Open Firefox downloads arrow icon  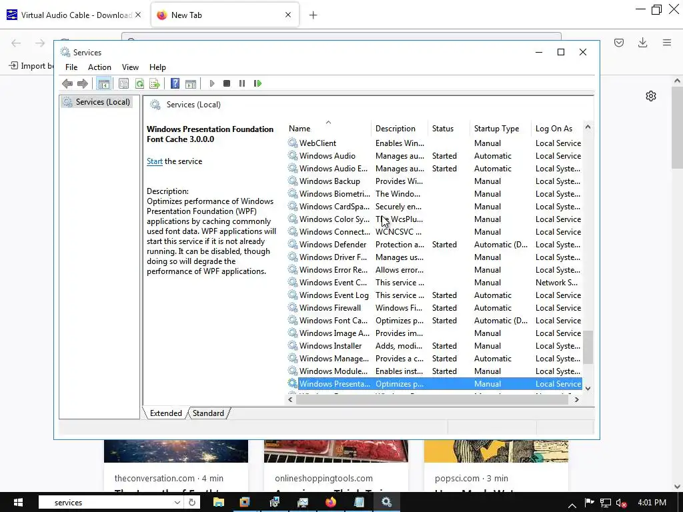click(x=642, y=43)
